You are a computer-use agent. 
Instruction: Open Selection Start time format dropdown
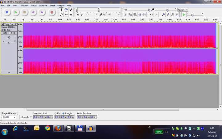(52, 117)
